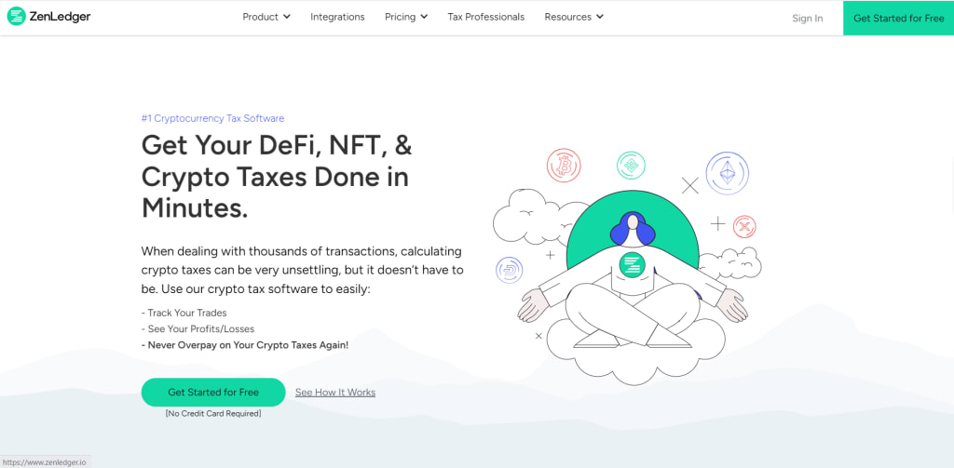Image resolution: width=954 pixels, height=468 pixels.
Task: Expand the Product menu chevron
Action: [x=287, y=17]
